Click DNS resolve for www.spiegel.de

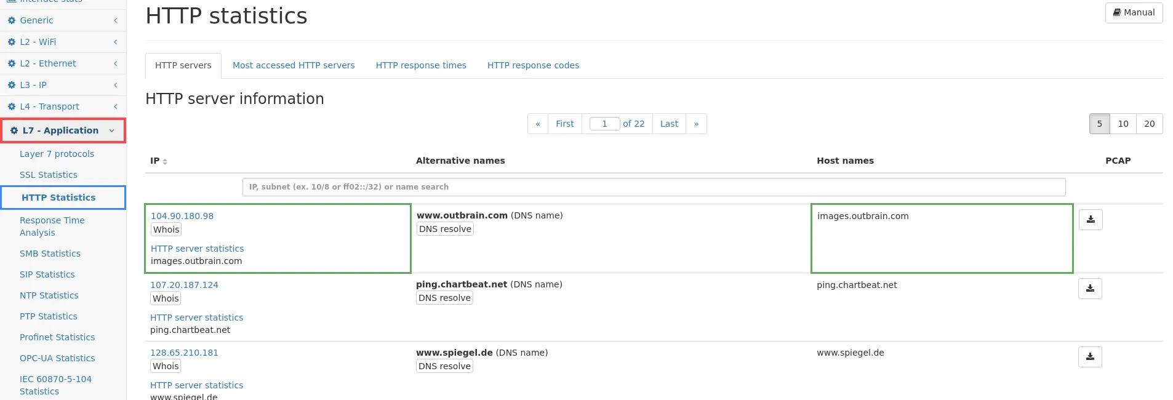pyautogui.click(x=444, y=366)
